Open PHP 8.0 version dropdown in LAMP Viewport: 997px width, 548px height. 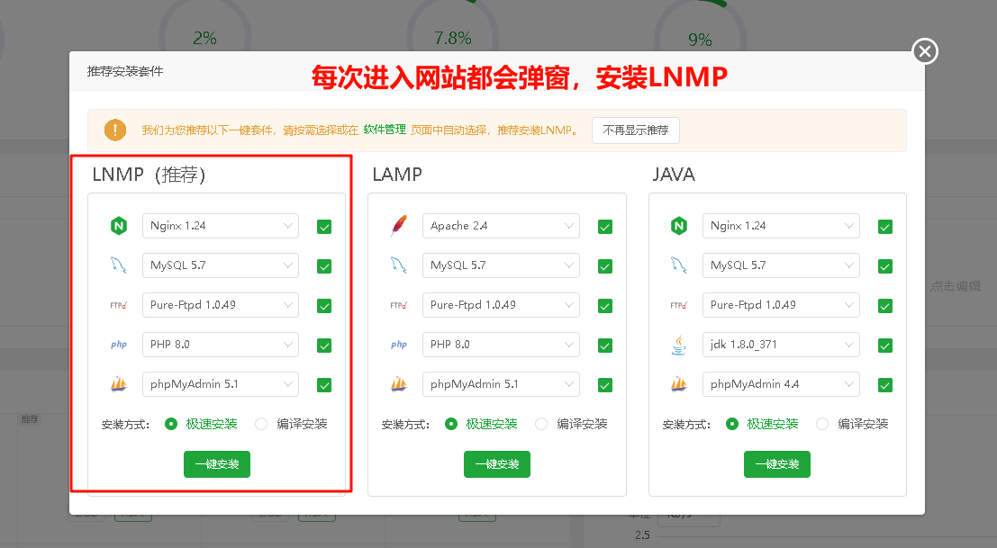(x=501, y=344)
